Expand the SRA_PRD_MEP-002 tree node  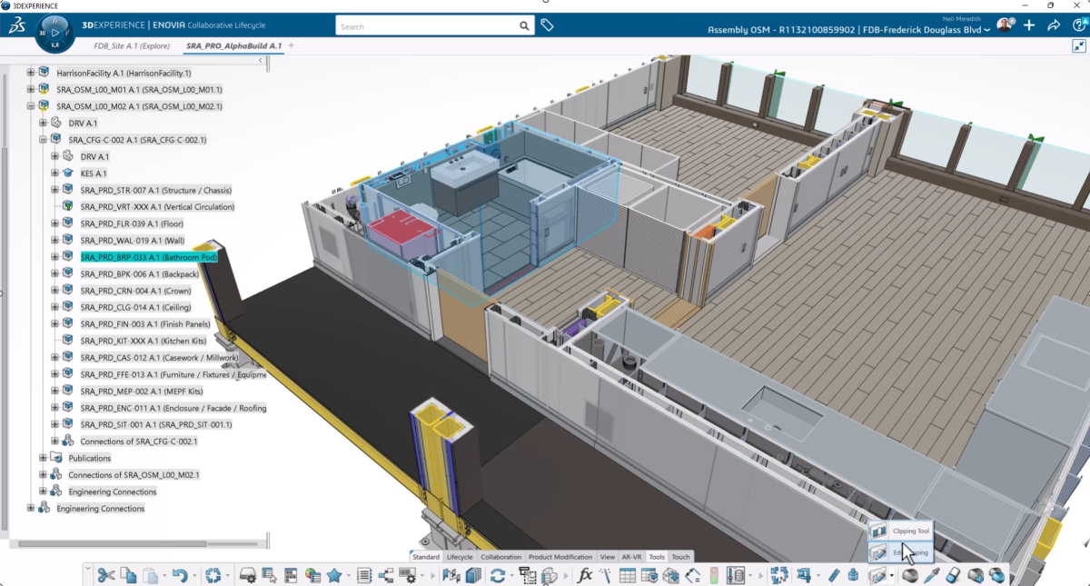coord(54,391)
